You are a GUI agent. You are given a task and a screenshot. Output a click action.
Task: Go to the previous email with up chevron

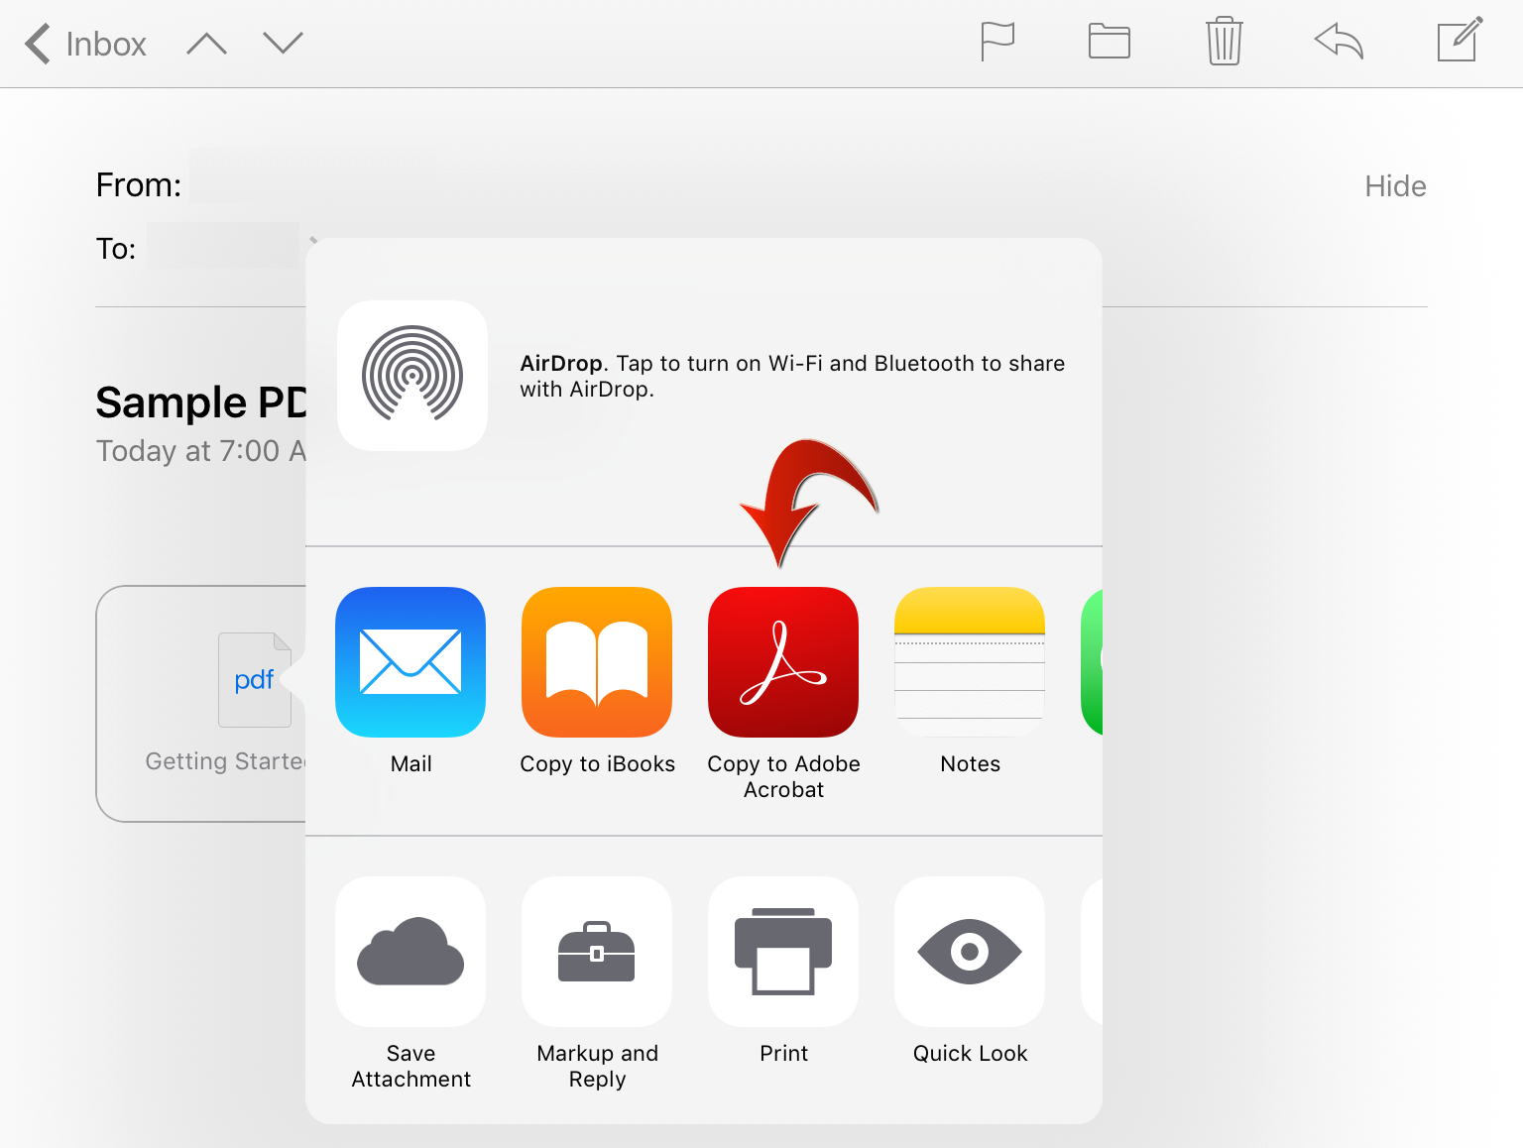(206, 42)
